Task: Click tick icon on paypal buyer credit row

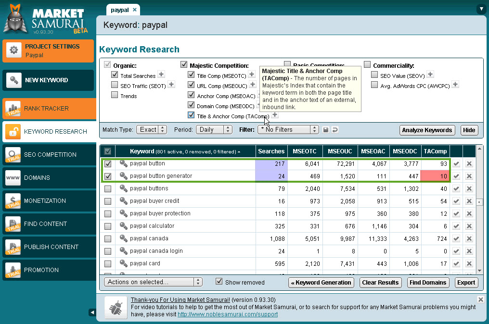Action: coord(456,201)
